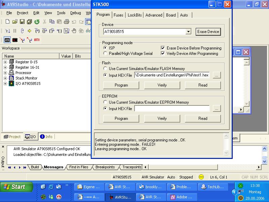The image size is (269, 202).
Task: Start debugging with the run-down arrow icon
Action: (x=7, y=31)
